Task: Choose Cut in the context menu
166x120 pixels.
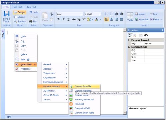Action: 26,41
